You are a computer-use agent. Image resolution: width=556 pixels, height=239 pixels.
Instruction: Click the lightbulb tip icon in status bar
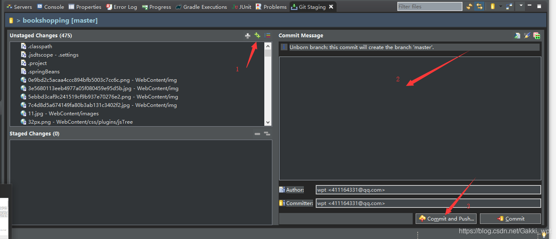point(543,235)
